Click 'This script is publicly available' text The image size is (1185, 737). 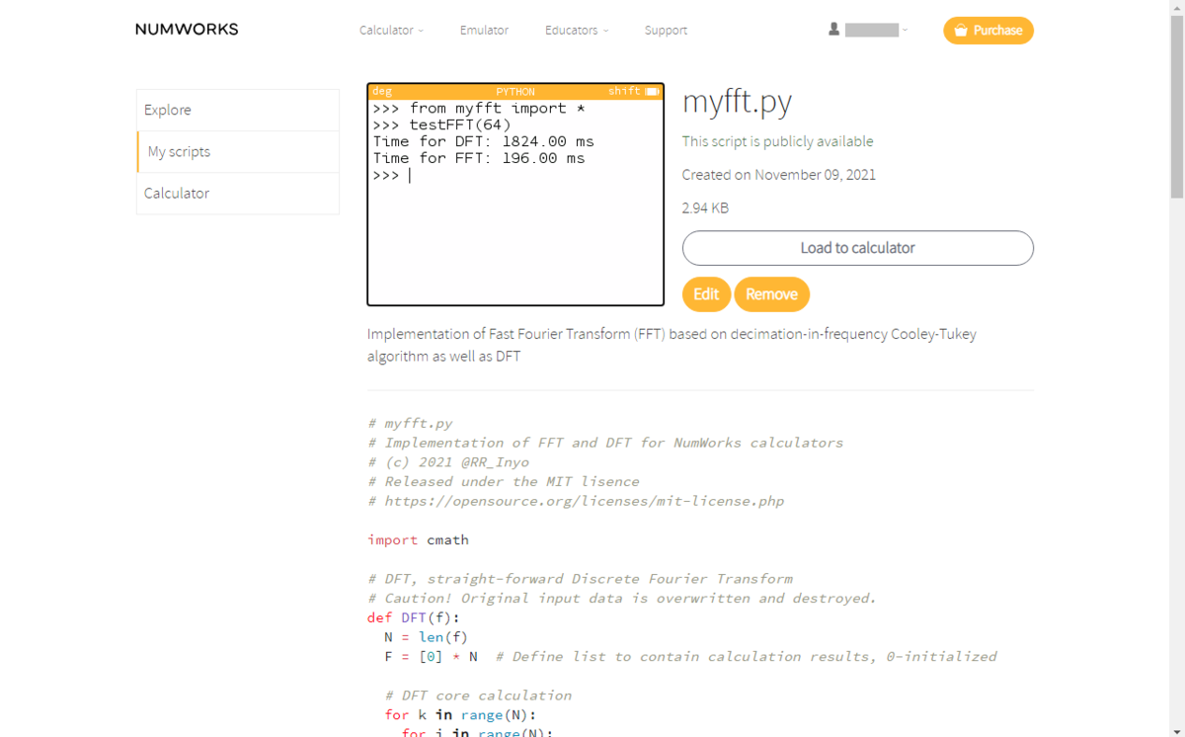pyautogui.click(x=778, y=141)
